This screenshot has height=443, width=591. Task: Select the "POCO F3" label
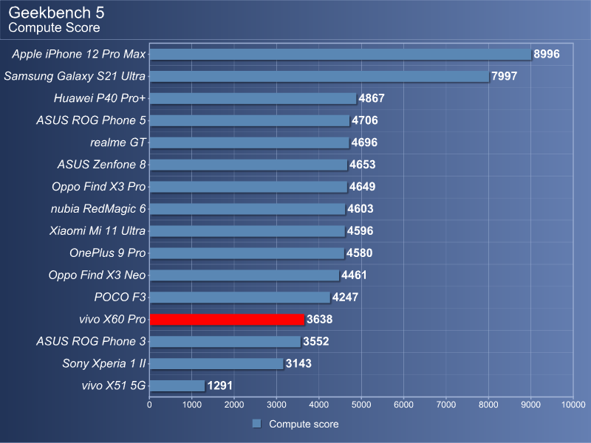point(120,298)
